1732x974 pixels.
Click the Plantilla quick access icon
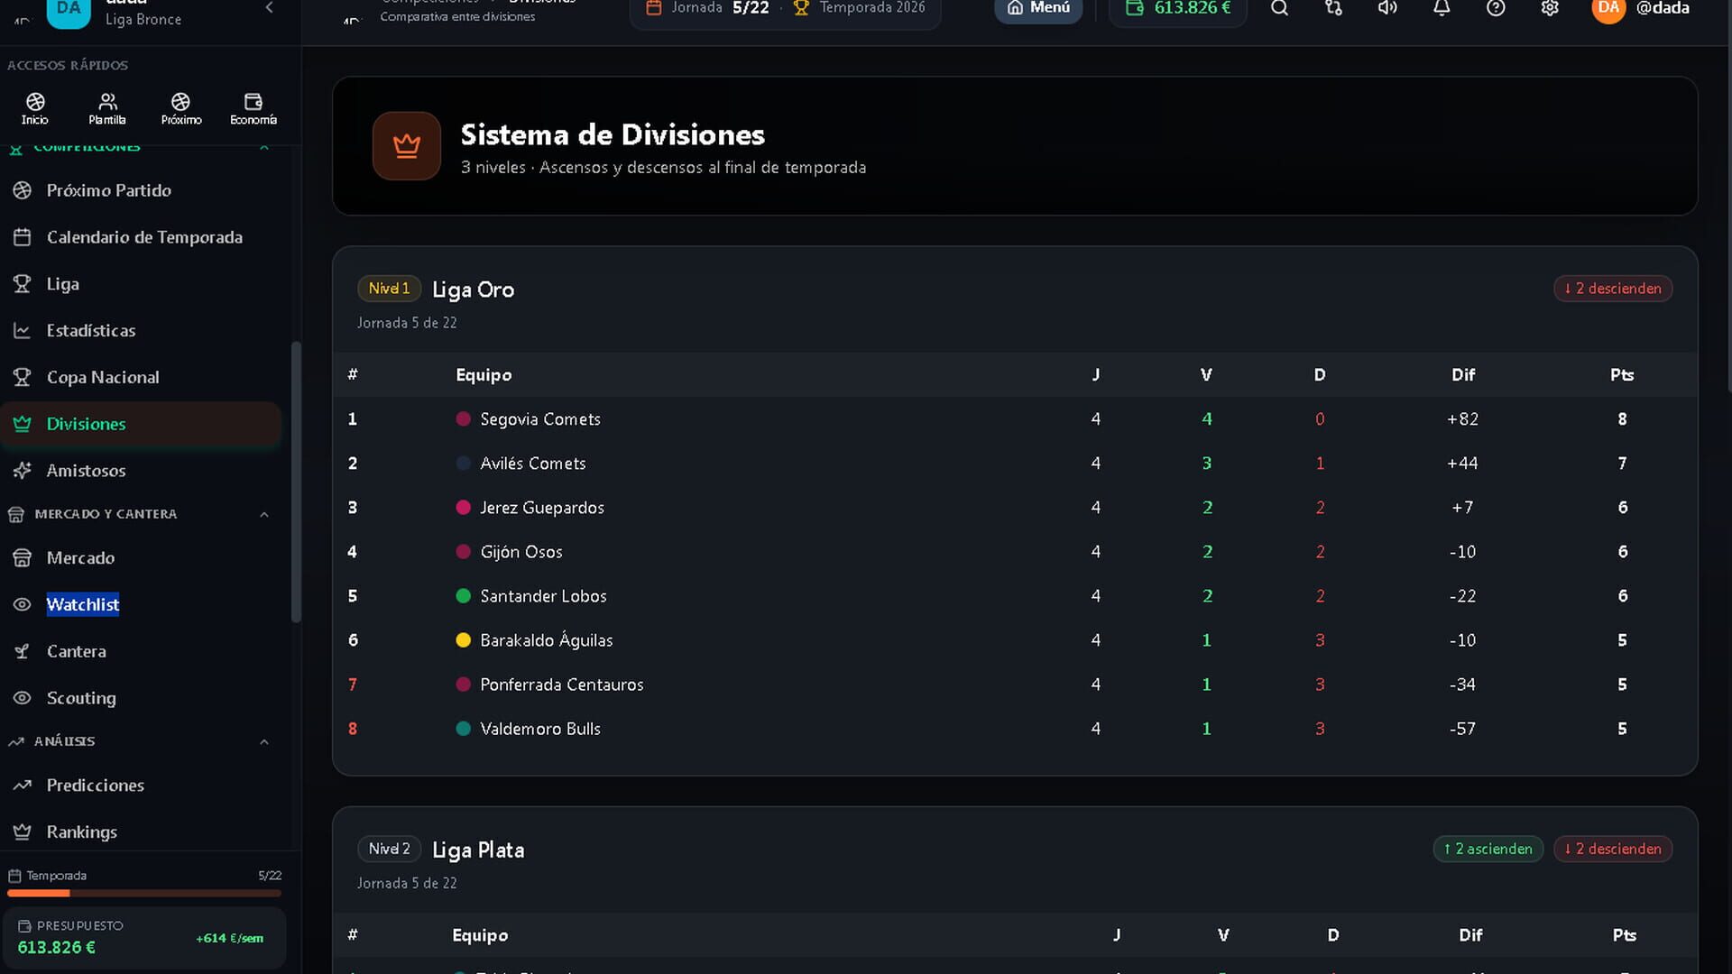[x=107, y=108]
